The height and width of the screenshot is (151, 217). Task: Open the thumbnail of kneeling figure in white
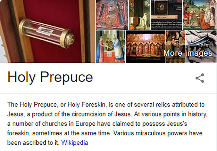tap(139, 15)
